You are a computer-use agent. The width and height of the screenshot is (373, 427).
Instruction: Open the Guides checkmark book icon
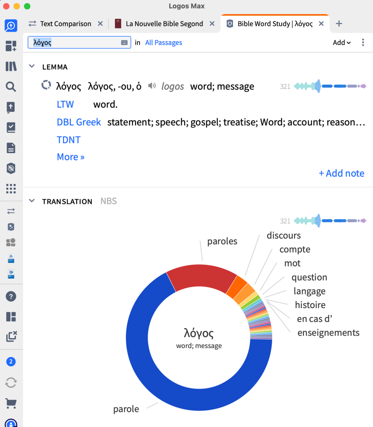(x=11, y=128)
